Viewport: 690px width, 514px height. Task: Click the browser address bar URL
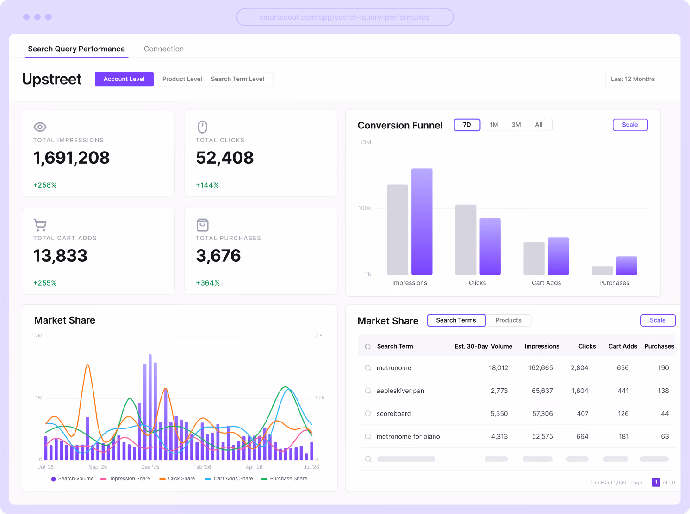345,17
